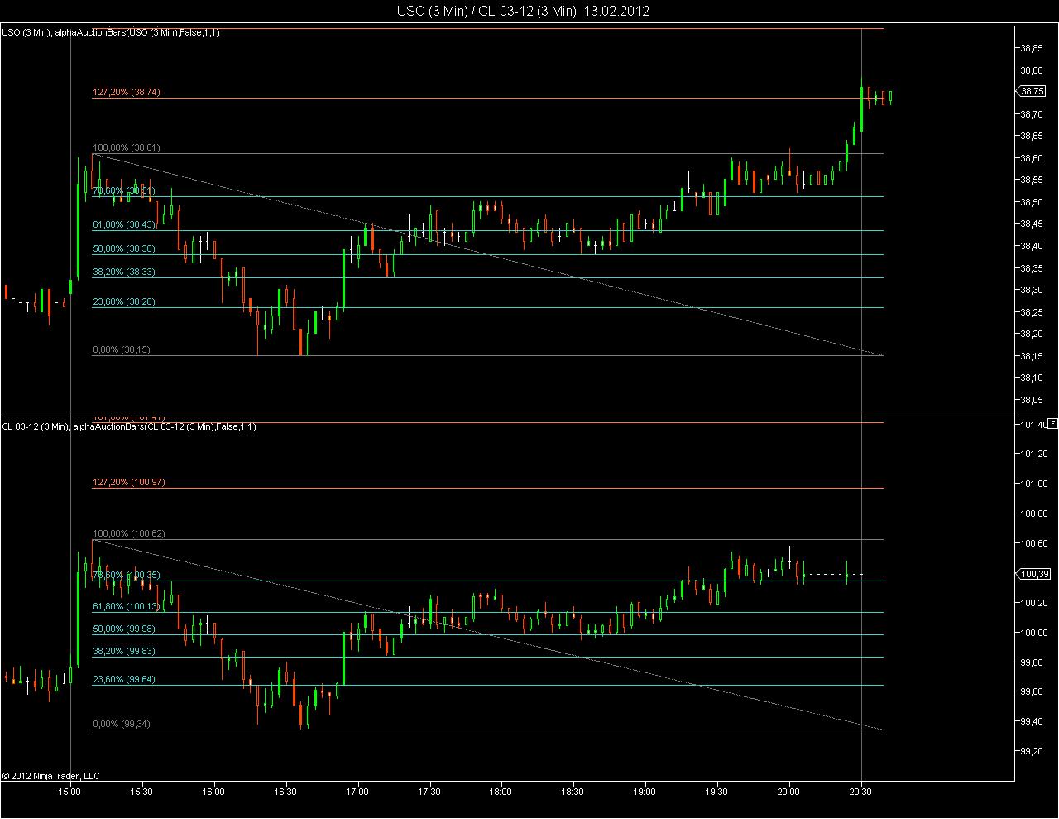Image resolution: width=1059 pixels, height=819 pixels.
Task: Click the 38,05 tick on USO price axis
Action: click(x=1031, y=400)
